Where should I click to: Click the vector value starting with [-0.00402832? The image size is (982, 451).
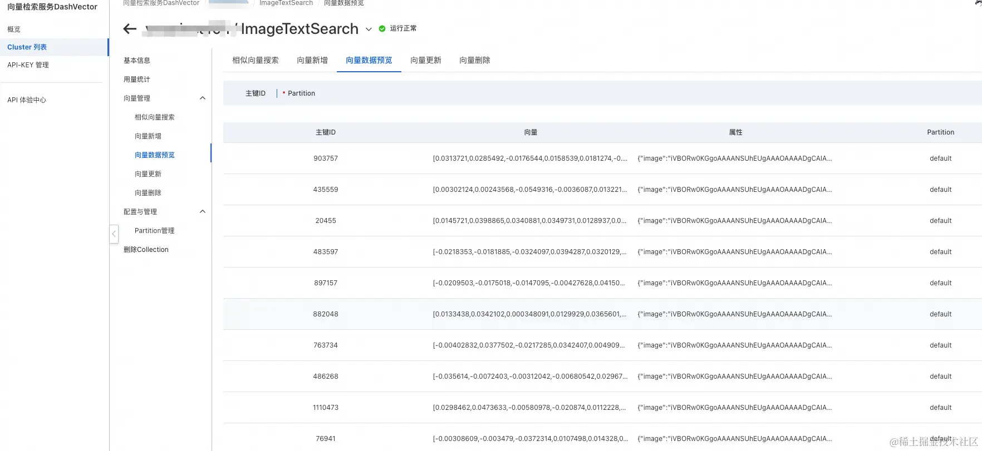click(x=529, y=345)
